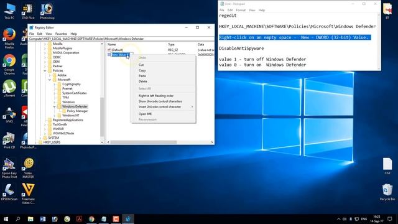This screenshot has height=224, width=398.
Task: Open Registry Editor Edit menu
Action: [x=40, y=34]
